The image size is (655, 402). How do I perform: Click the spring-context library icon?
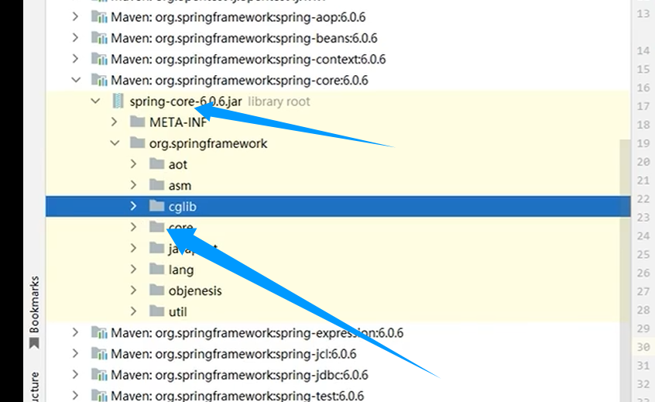[99, 59]
